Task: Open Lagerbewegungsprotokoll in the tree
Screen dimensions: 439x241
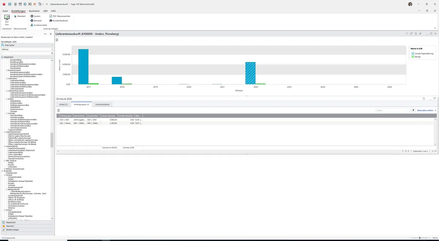Action: (18, 134)
